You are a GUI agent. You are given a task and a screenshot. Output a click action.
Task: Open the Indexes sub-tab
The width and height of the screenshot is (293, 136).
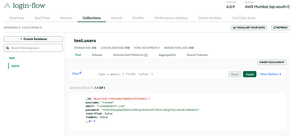(97, 55)
